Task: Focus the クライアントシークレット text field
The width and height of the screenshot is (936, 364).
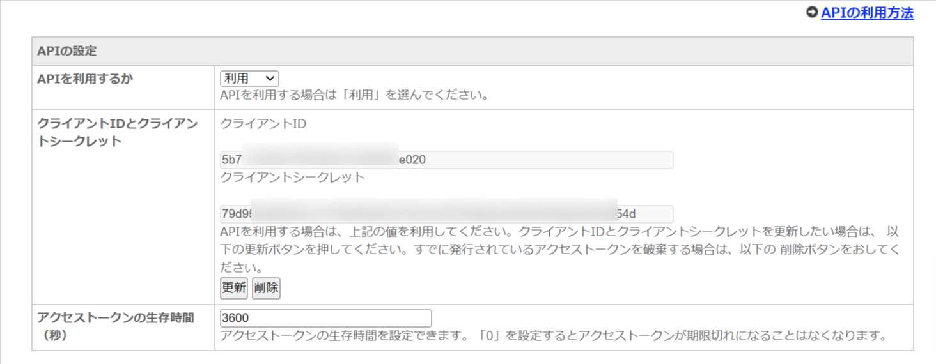Action: [x=446, y=214]
